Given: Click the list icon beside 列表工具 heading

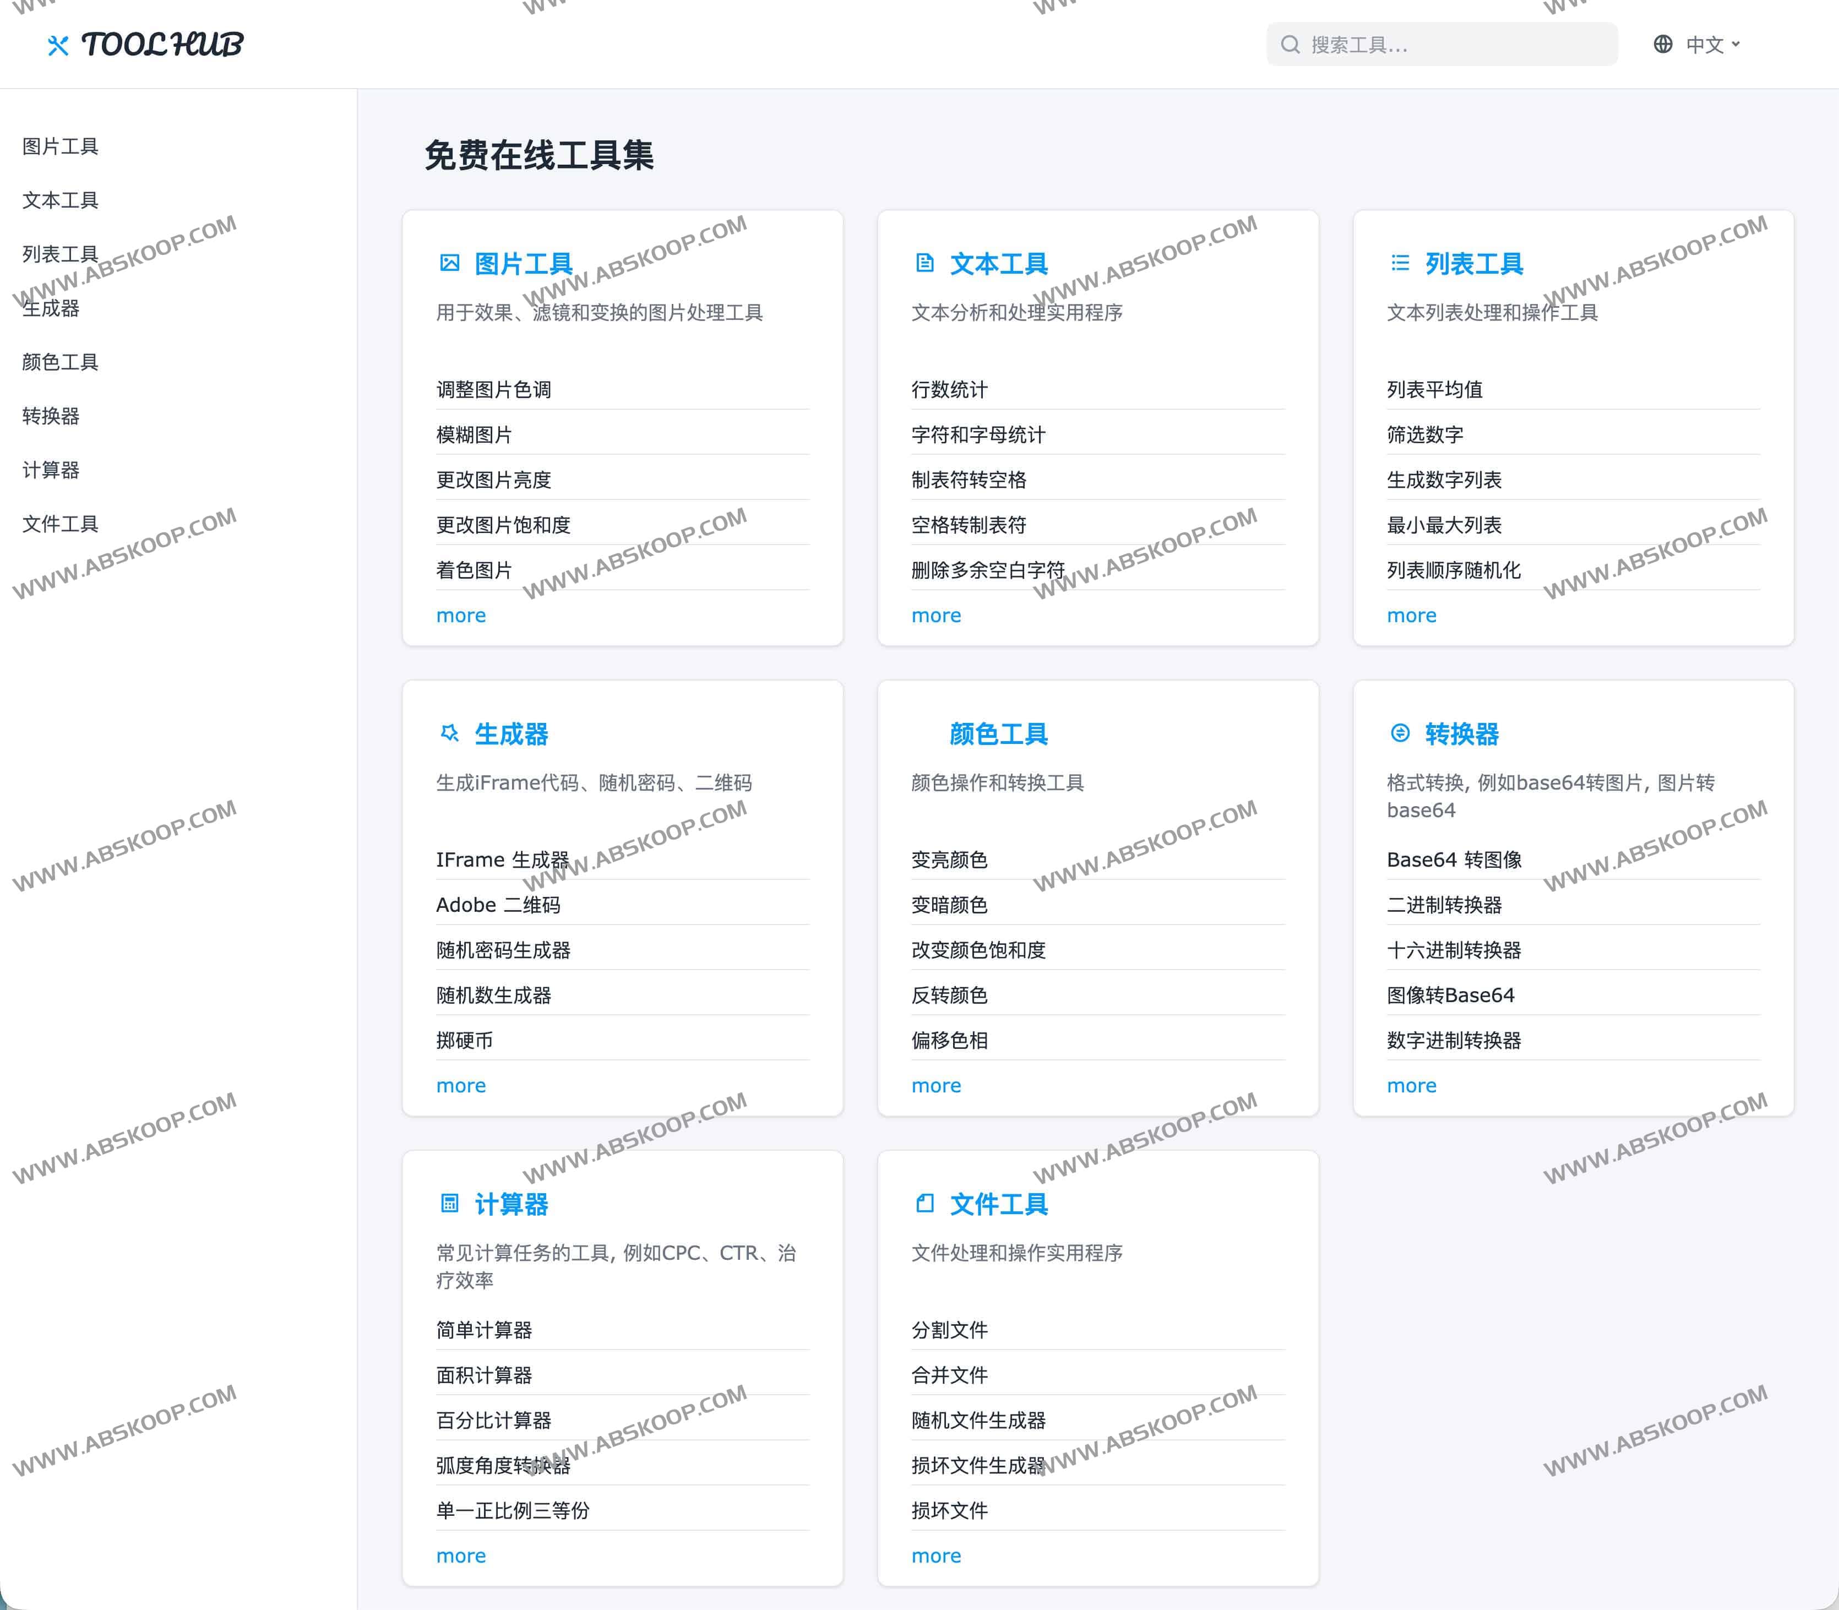Looking at the screenshot, I should pyautogui.click(x=1400, y=263).
